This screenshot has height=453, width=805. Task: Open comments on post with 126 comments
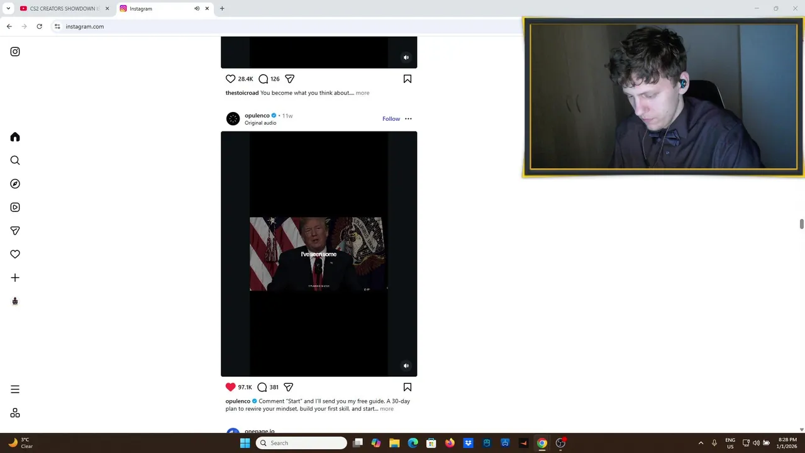264,79
